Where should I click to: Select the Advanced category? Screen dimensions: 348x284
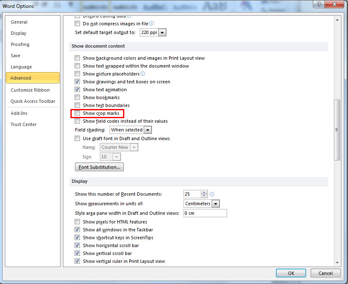33,78
